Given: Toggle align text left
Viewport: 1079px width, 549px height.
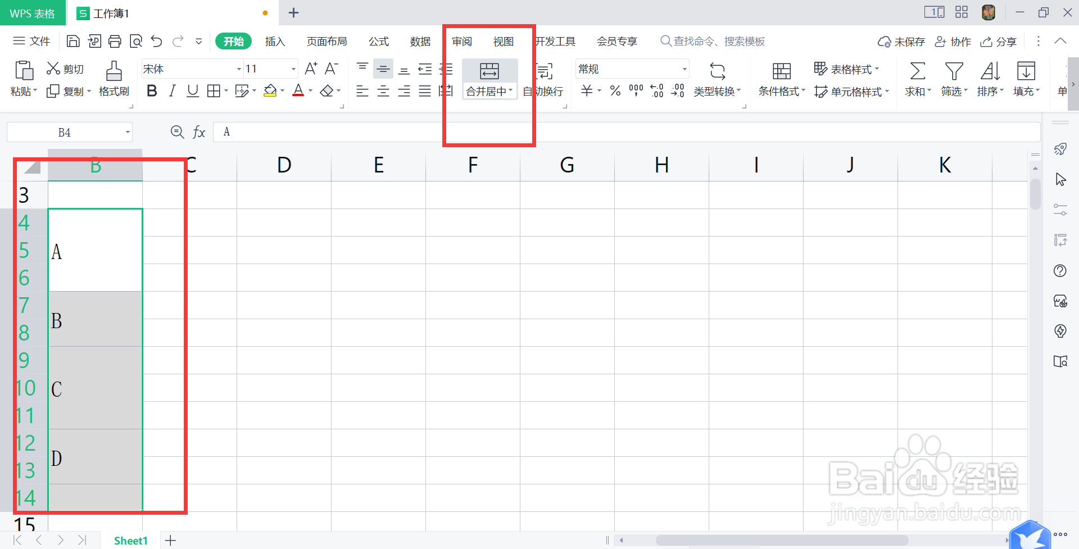Looking at the screenshot, I should [x=362, y=91].
